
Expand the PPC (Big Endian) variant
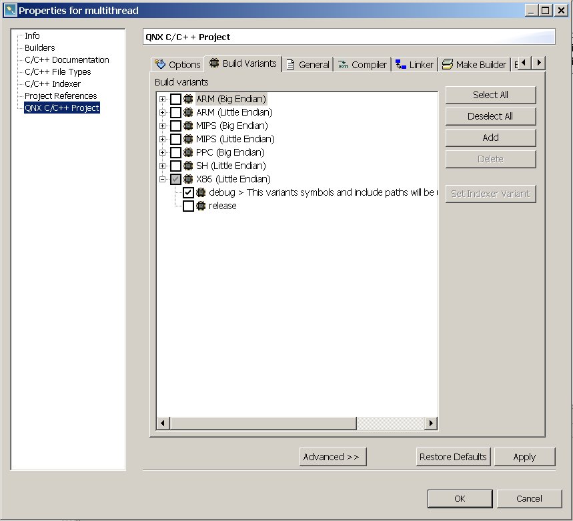tap(162, 152)
